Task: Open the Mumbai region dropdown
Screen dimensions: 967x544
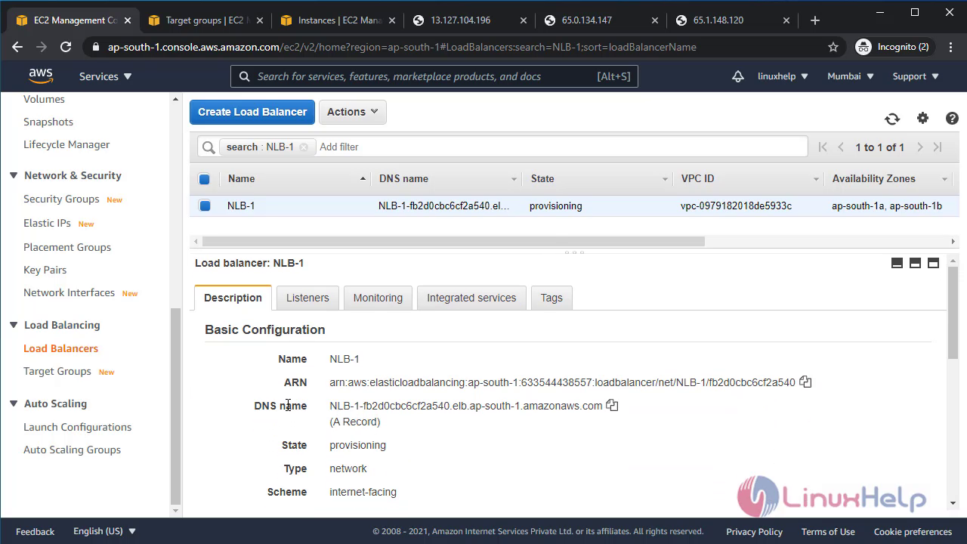Action: [851, 76]
